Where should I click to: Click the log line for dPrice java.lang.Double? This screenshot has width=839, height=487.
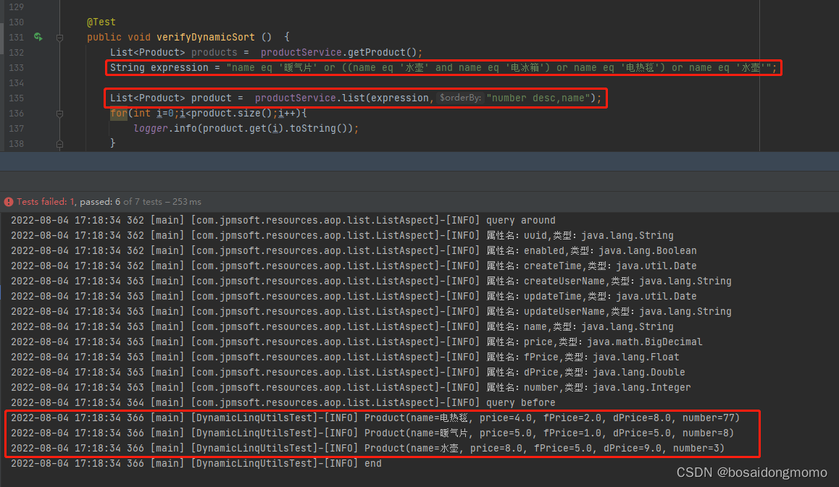pyautogui.click(x=348, y=372)
